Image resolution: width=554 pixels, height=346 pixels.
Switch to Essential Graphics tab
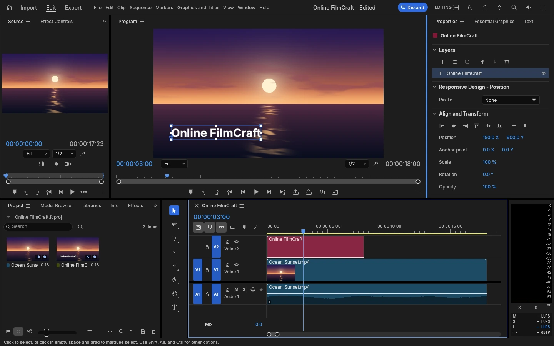[x=494, y=22]
